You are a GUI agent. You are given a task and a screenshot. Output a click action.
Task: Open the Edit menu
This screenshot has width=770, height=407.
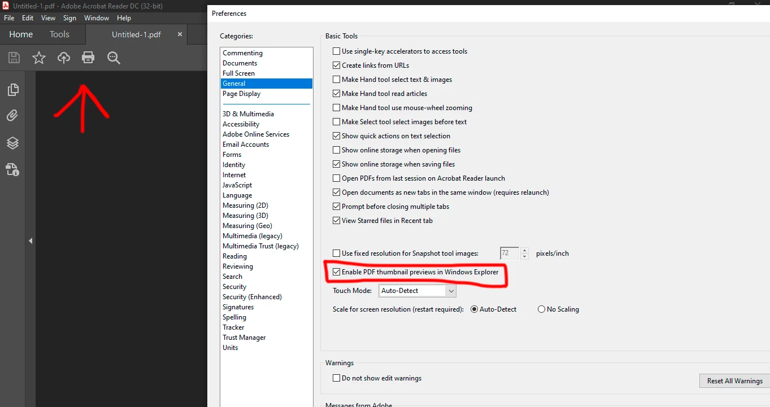28,18
